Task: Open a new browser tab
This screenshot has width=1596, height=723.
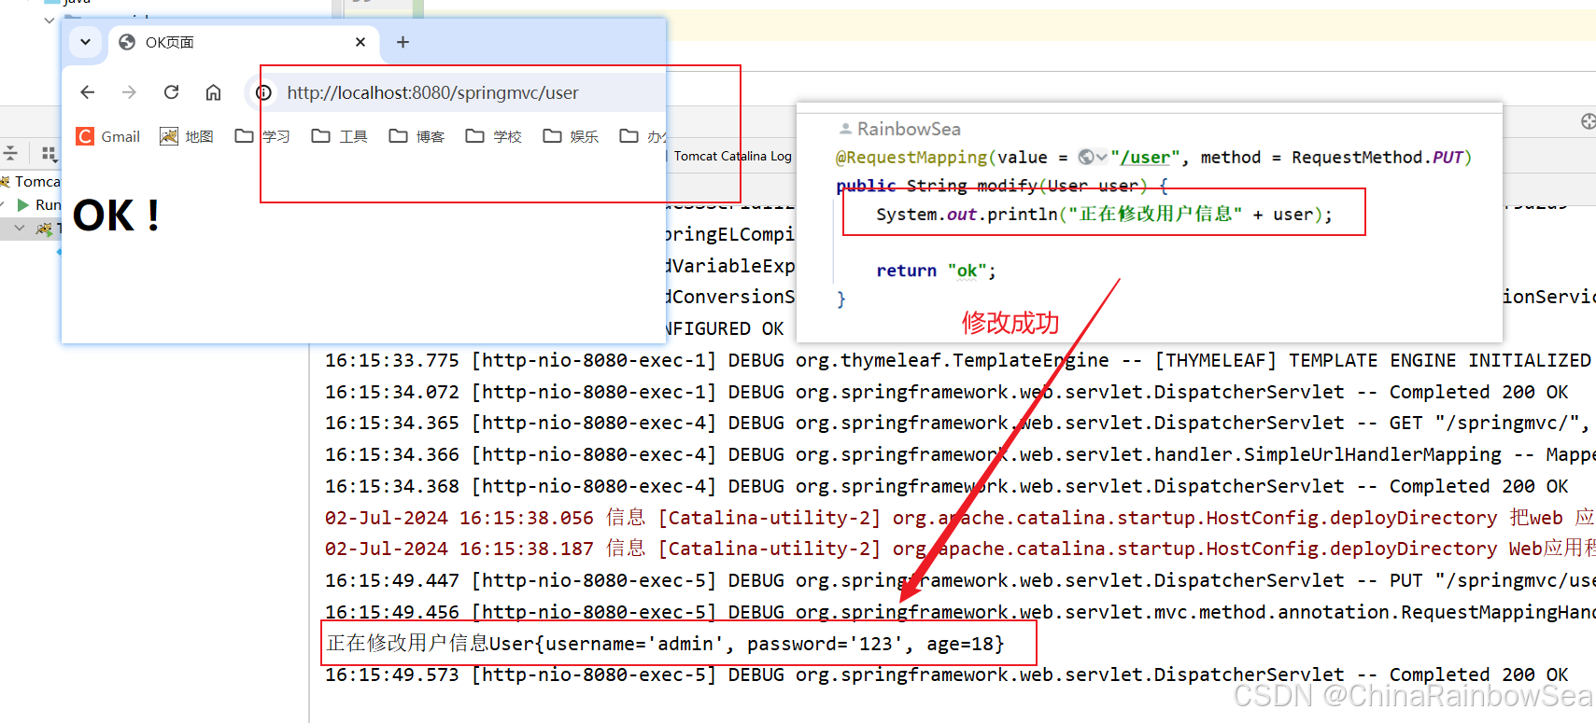Action: 403,42
